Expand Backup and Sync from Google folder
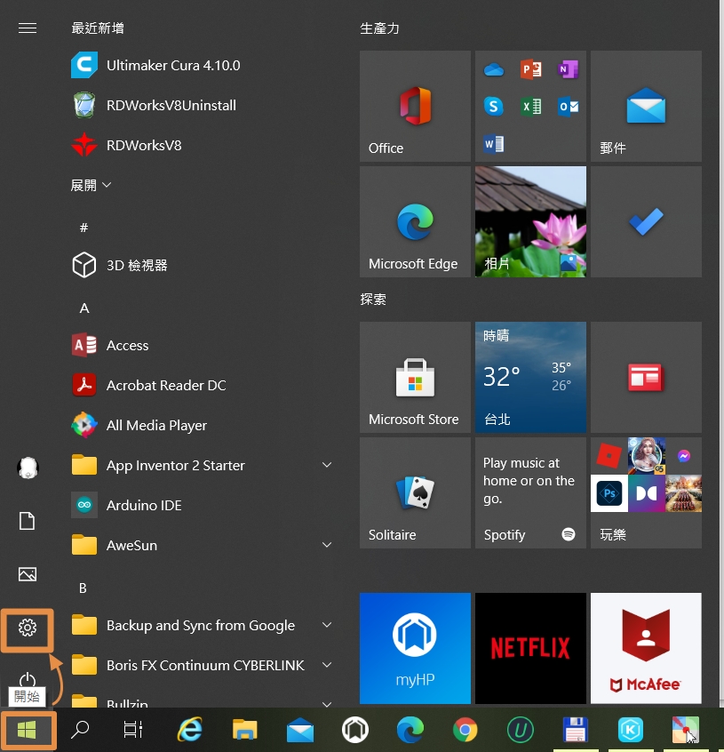The height and width of the screenshot is (752, 724). click(202, 626)
